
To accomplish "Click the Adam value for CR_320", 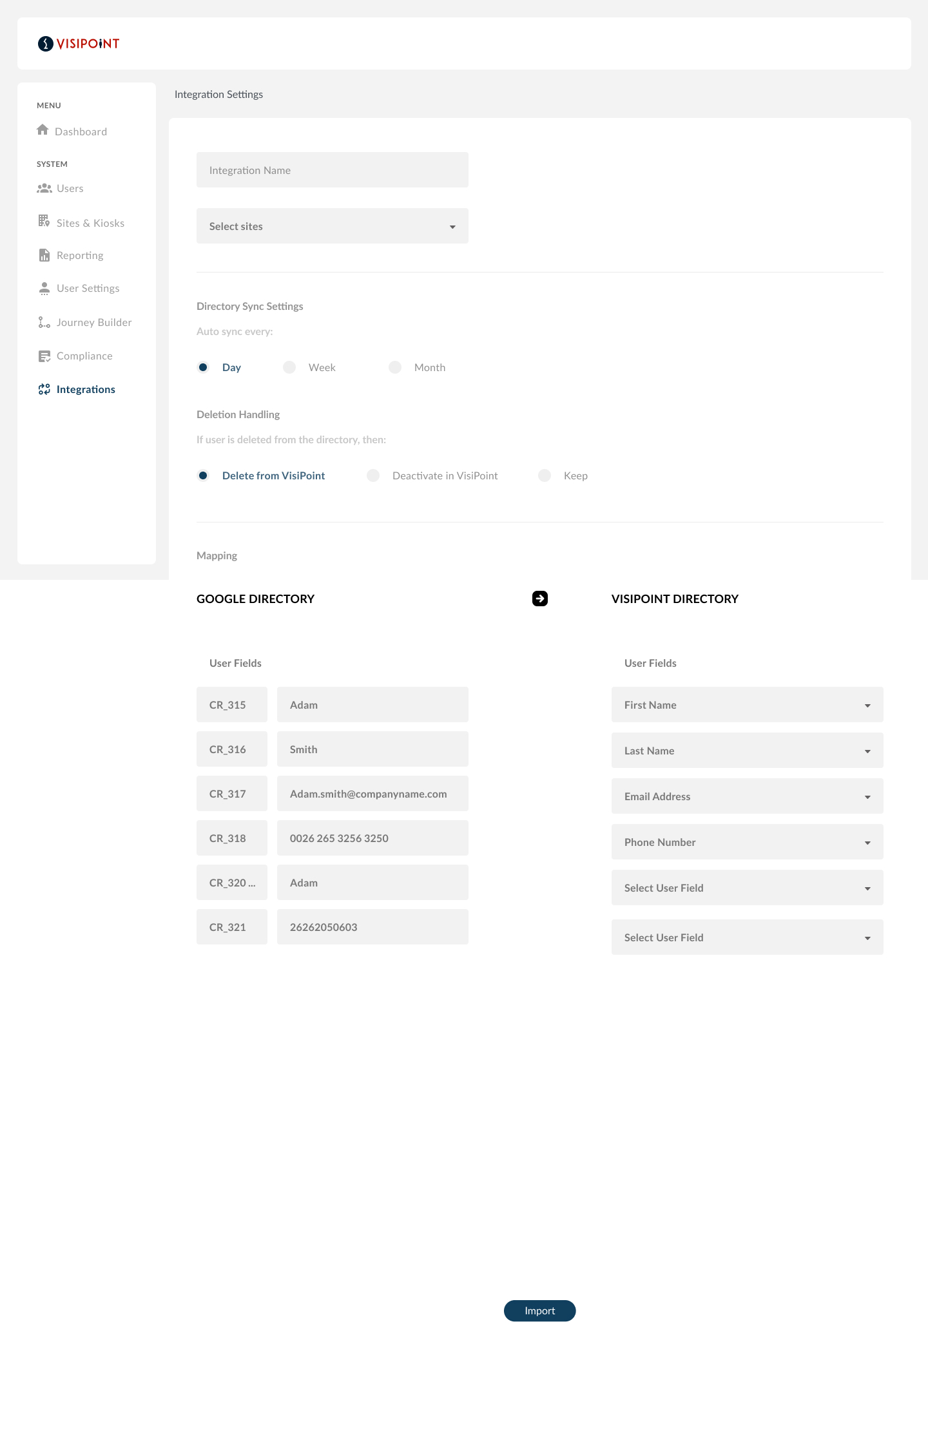I will point(372,883).
